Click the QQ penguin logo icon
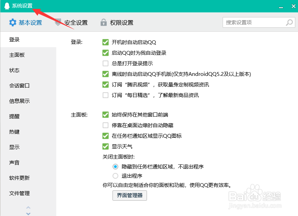This screenshot has height=216, width=298. pyautogui.click(x=7, y=6)
